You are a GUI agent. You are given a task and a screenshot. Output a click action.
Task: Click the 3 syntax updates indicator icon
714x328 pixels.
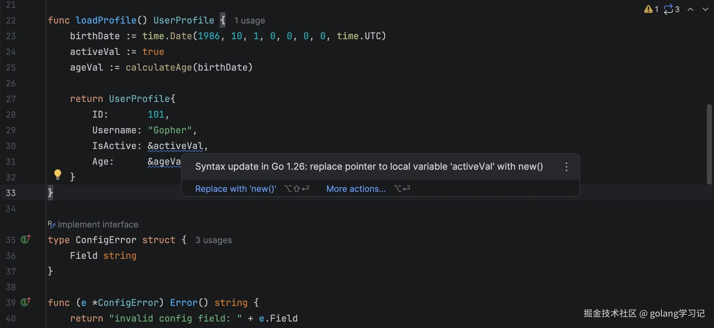672,9
